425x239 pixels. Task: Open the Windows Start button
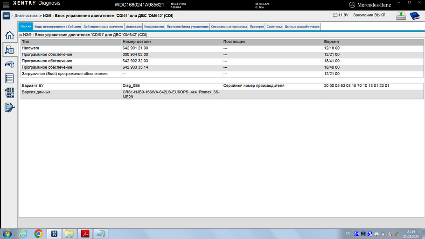pos(7,233)
